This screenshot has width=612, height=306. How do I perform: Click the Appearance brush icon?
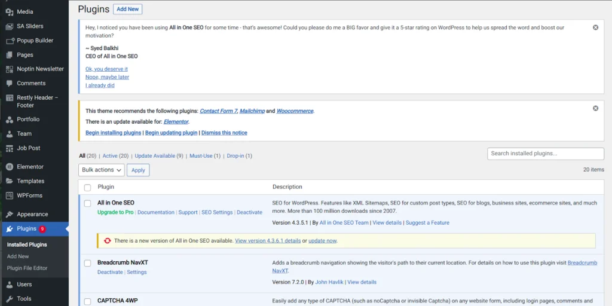[x=10, y=215]
